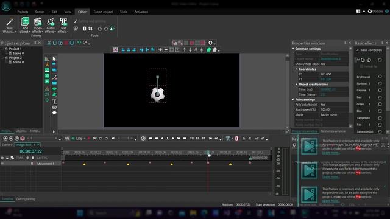This screenshot has width=390, height=219.
Task: Click the X1 coordinate value field
Action: click(334, 74)
